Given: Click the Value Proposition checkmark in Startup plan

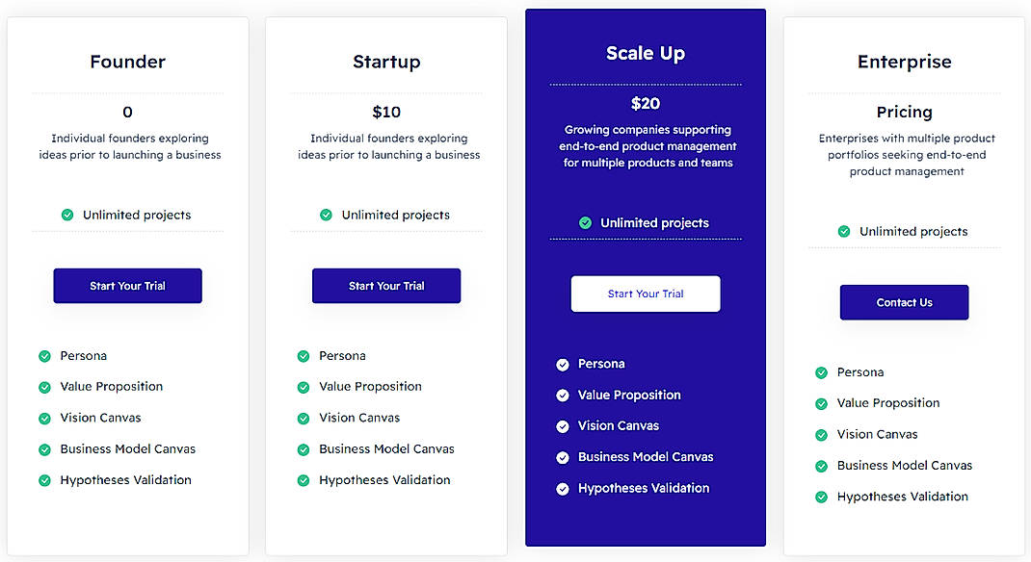Looking at the screenshot, I should 303,386.
